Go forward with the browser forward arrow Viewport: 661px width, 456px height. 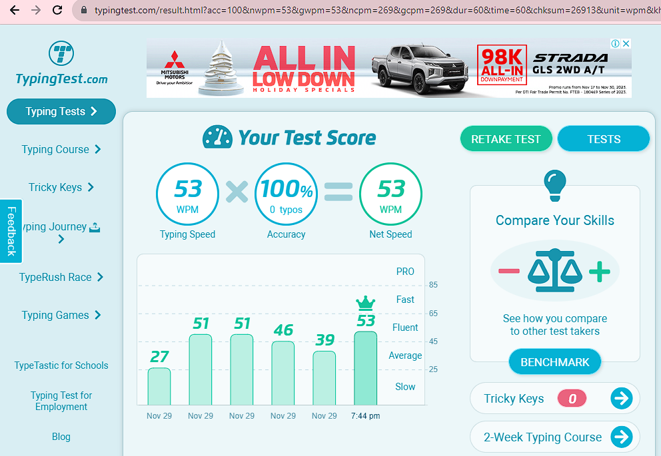pyautogui.click(x=36, y=10)
